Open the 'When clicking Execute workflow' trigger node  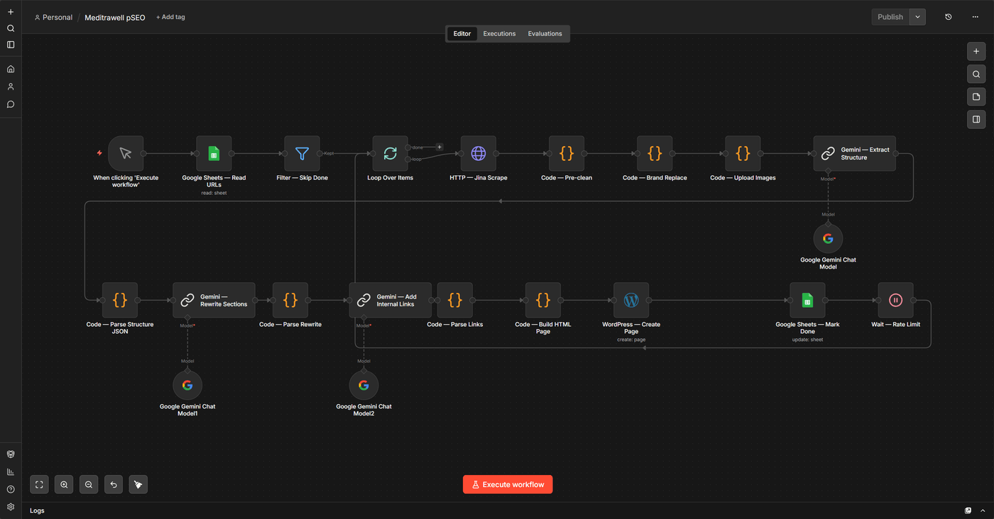coord(126,153)
